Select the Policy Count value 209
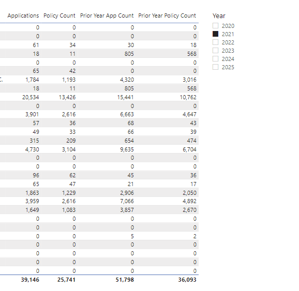The width and height of the screenshot is (299, 291). coord(71,141)
